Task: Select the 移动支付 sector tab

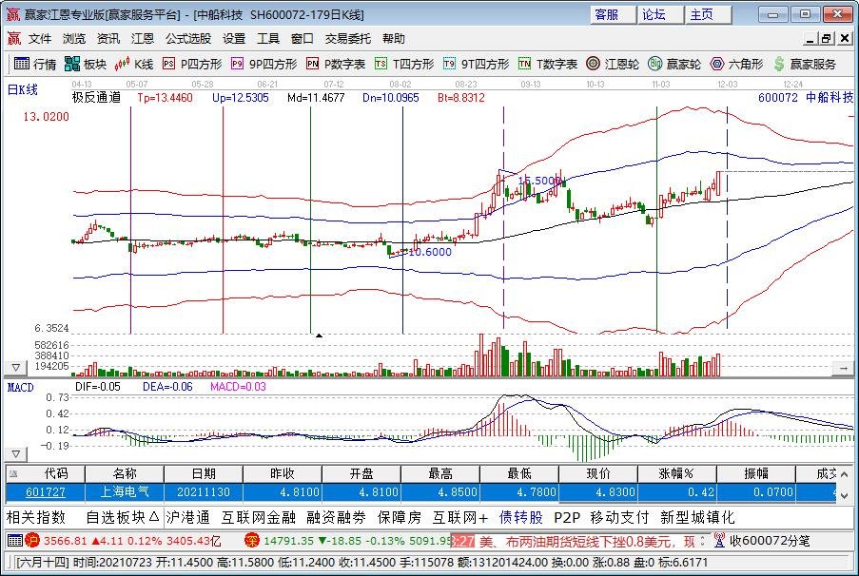Action: coord(619,517)
